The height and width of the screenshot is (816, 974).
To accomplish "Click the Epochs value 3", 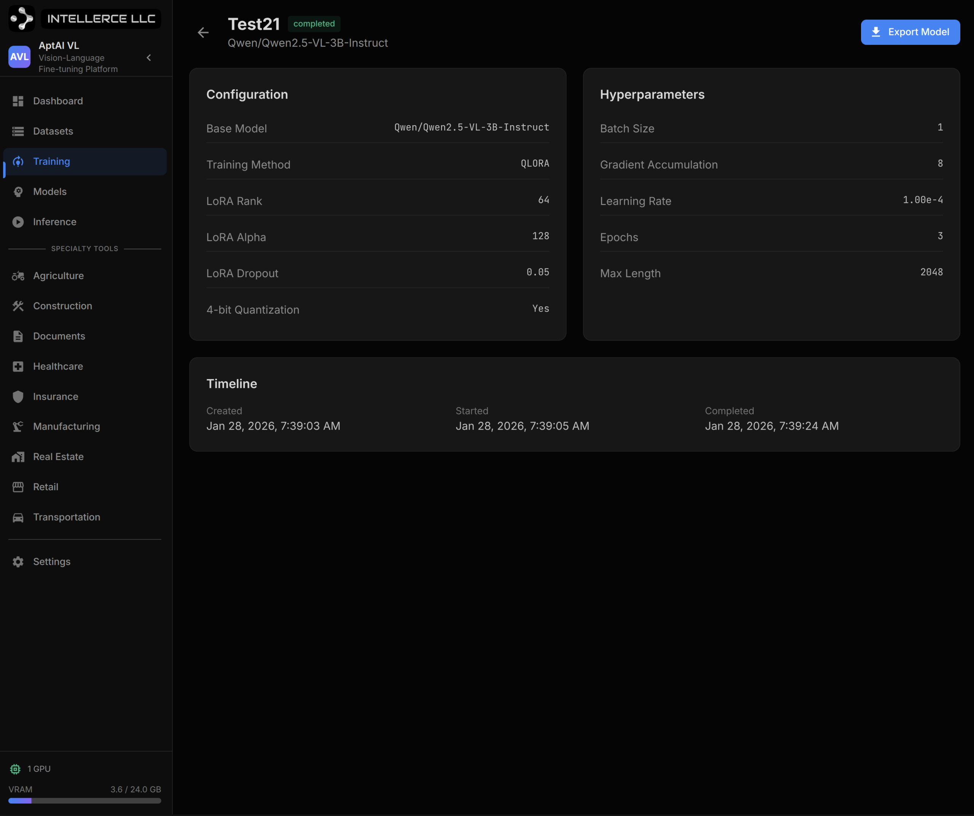I will [940, 236].
